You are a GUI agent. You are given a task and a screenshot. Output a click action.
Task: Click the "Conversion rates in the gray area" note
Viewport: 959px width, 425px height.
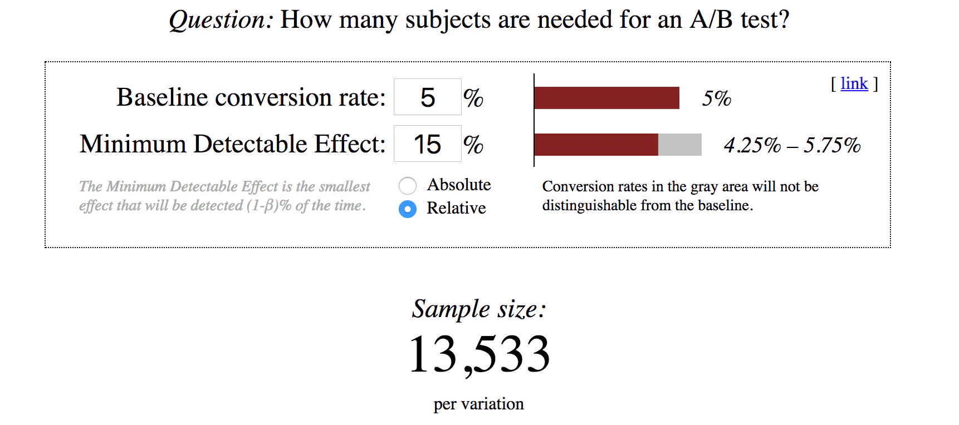point(680,196)
